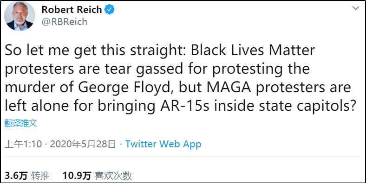Click the 上午1:10 timestamp
366x183 pixels.
click(x=23, y=144)
